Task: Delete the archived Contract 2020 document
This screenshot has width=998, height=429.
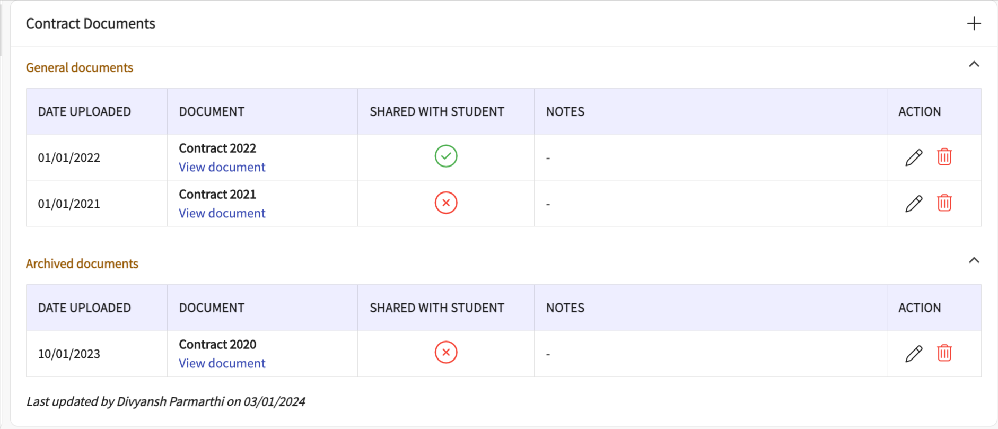Action: click(x=944, y=353)
